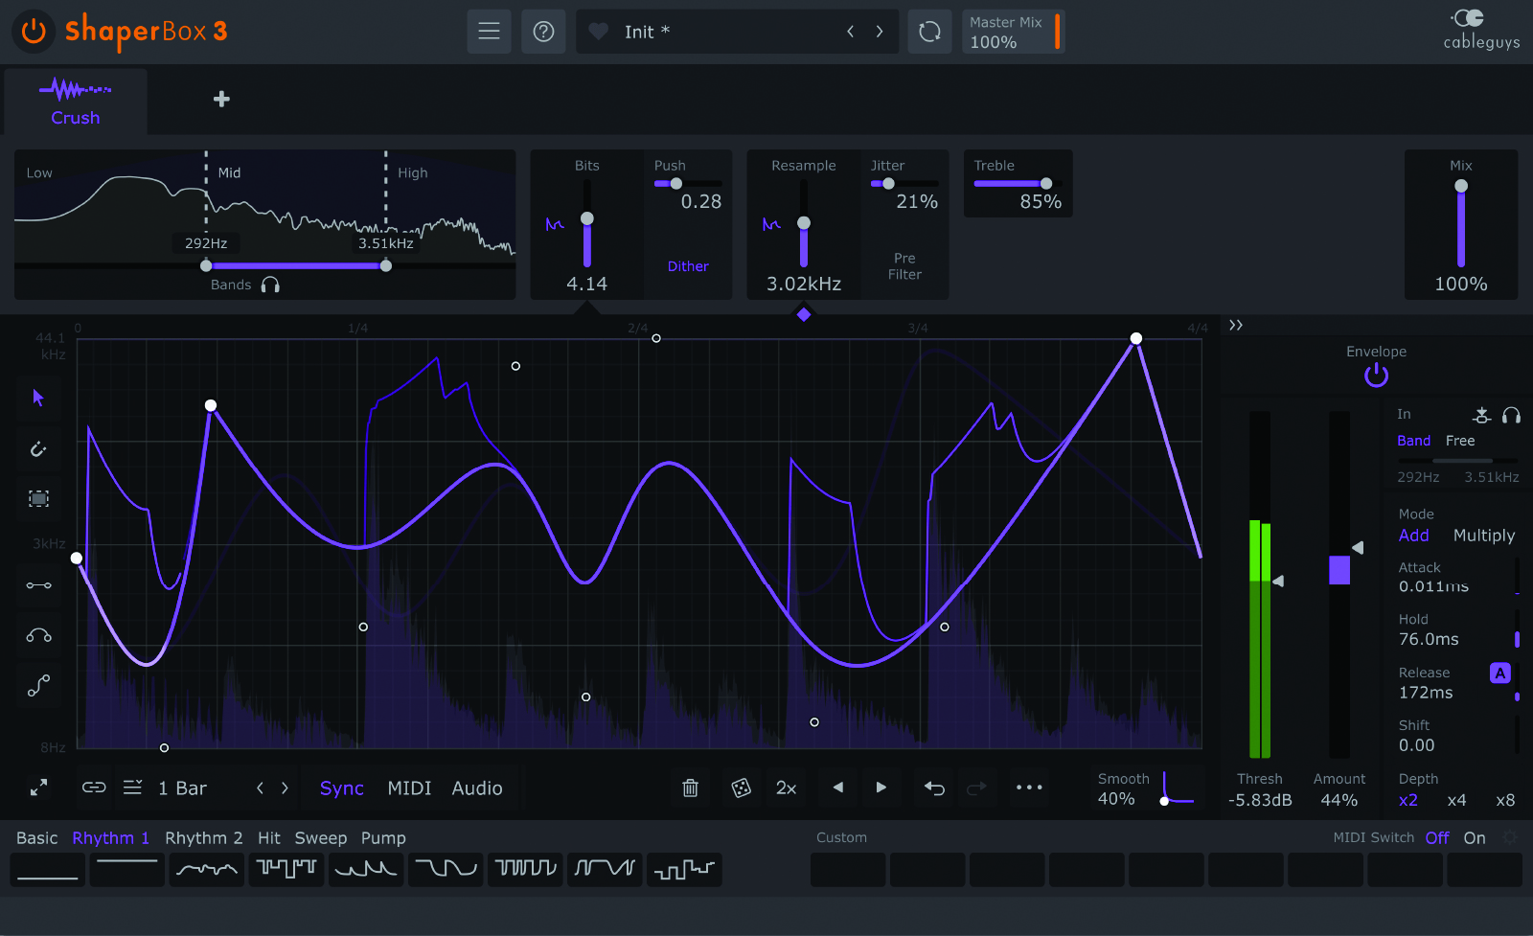Open the wave list menu icon
This screenshot has height=936, width=1533.
pos(133,788)
